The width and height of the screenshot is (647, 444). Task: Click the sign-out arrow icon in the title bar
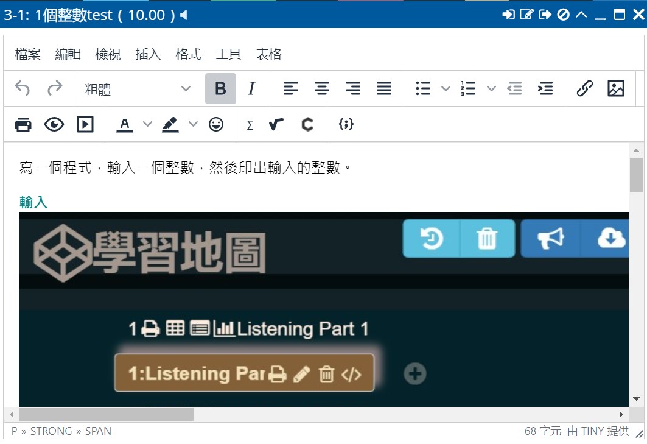(x=545, y=15)
